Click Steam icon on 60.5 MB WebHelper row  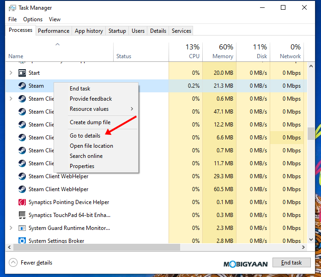coord(22,189)
